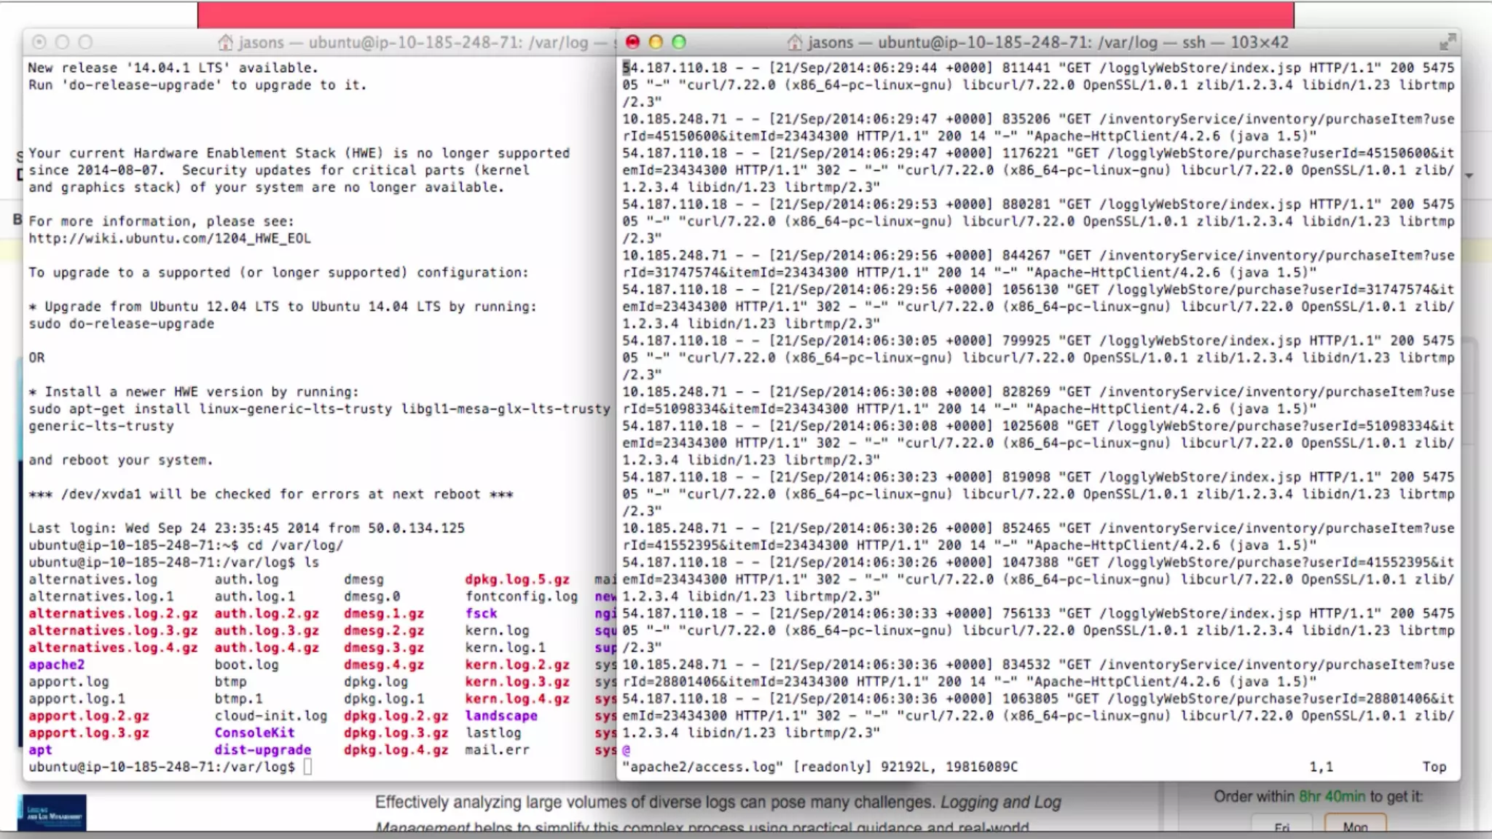Zoom the right terminal with green button
This screenshot has height=839, width=1492.
coord(679,42)
